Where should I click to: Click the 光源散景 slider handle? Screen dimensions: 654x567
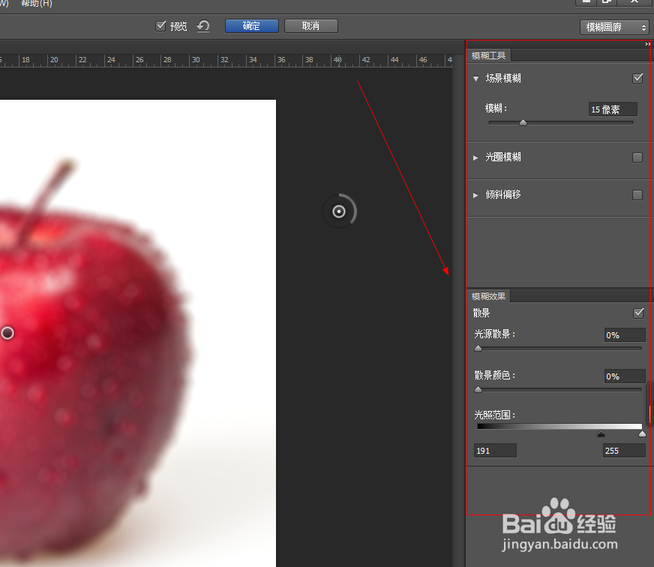[478, 349]
